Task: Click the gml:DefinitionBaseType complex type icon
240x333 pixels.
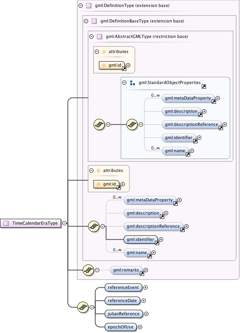Action: 94,21
